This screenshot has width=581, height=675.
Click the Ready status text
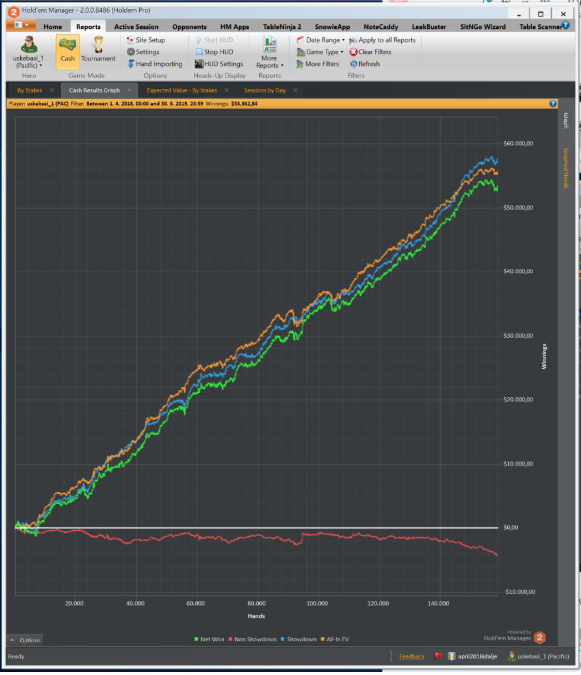tap(16, 657)
